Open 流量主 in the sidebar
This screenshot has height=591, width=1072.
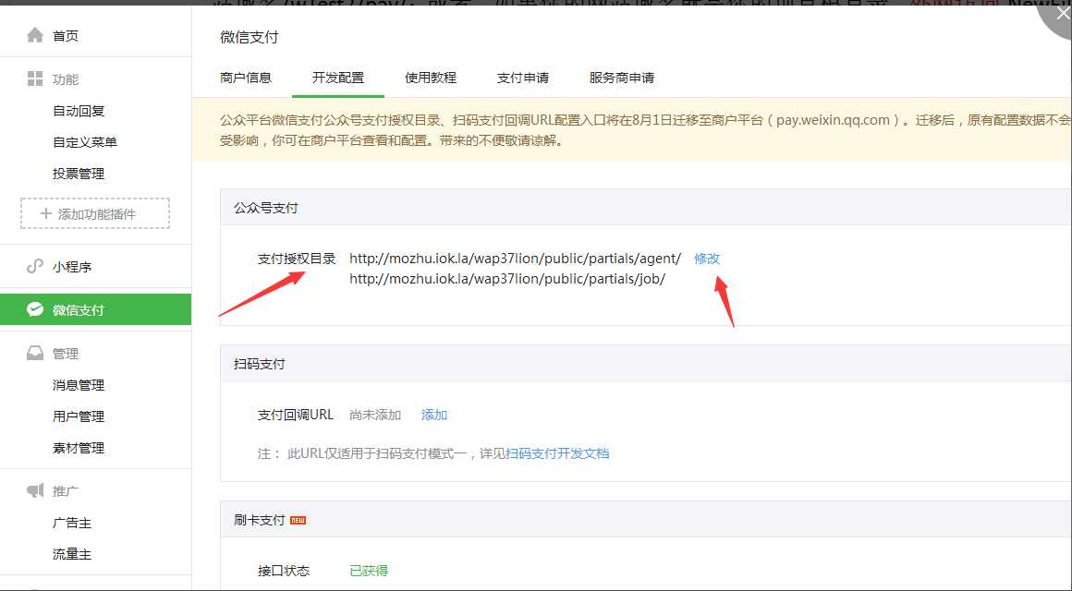pos(72,554)
